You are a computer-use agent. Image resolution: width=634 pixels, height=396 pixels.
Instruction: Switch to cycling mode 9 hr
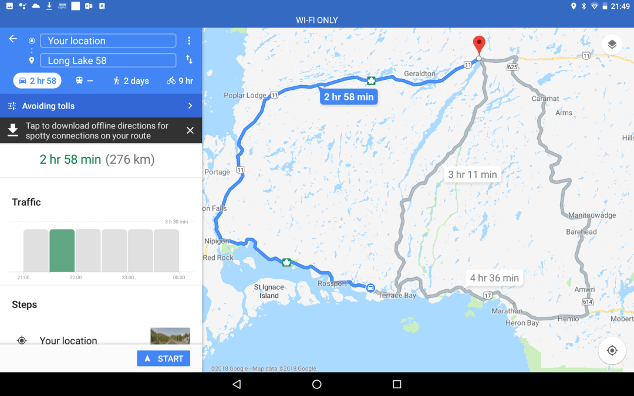click(180, 81)
